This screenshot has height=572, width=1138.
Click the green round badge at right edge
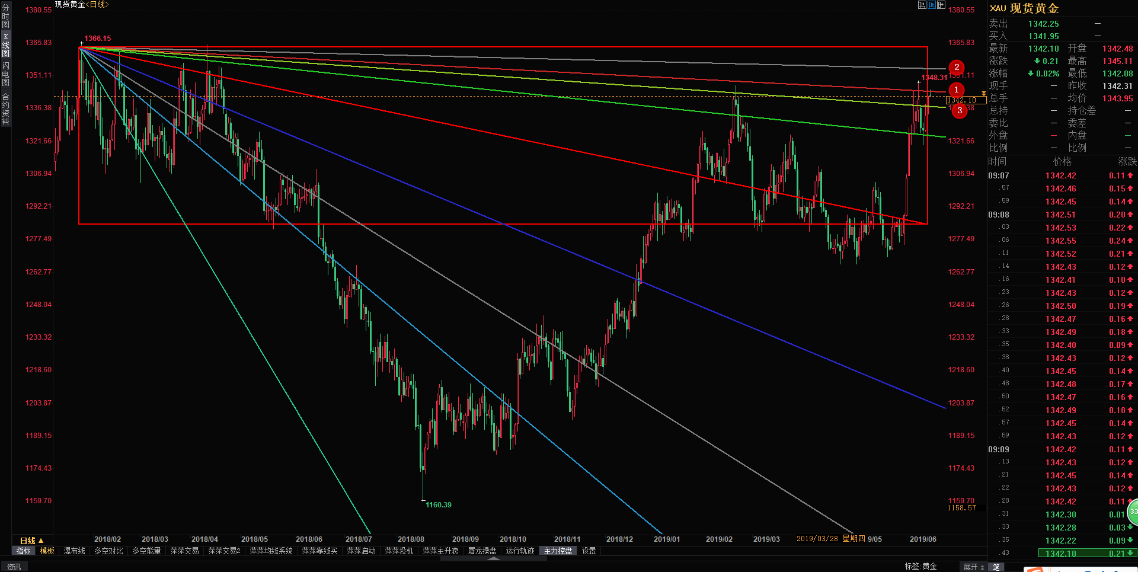(x=1133, y=511)
